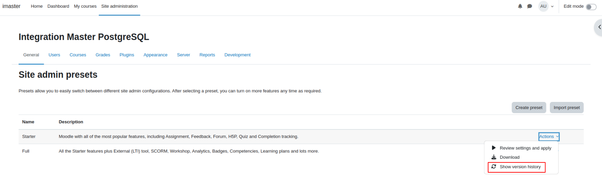
Task: Open the Development tab
Action: (x=237, y=55)
